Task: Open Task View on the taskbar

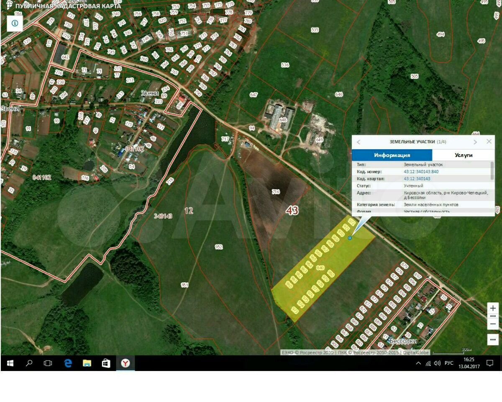Action: click(48, 363)
